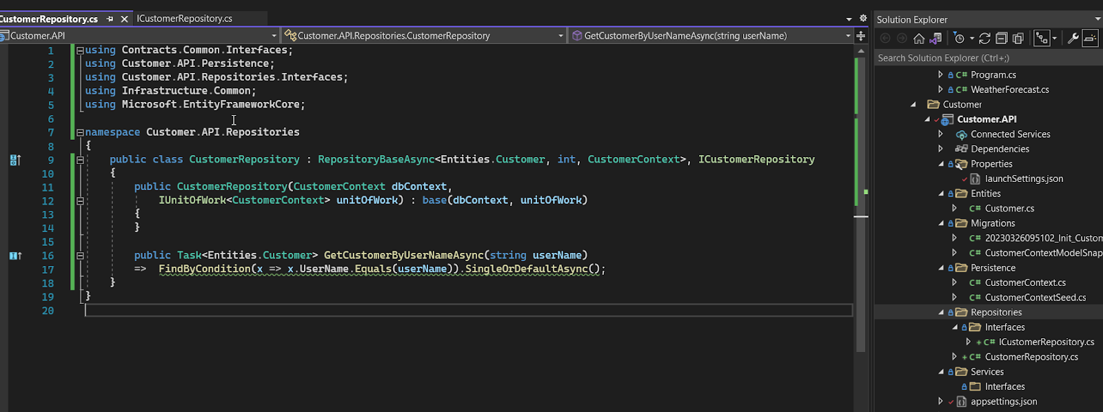Click the Collapse All icon in Solution Explorer

coord(1002,39)
